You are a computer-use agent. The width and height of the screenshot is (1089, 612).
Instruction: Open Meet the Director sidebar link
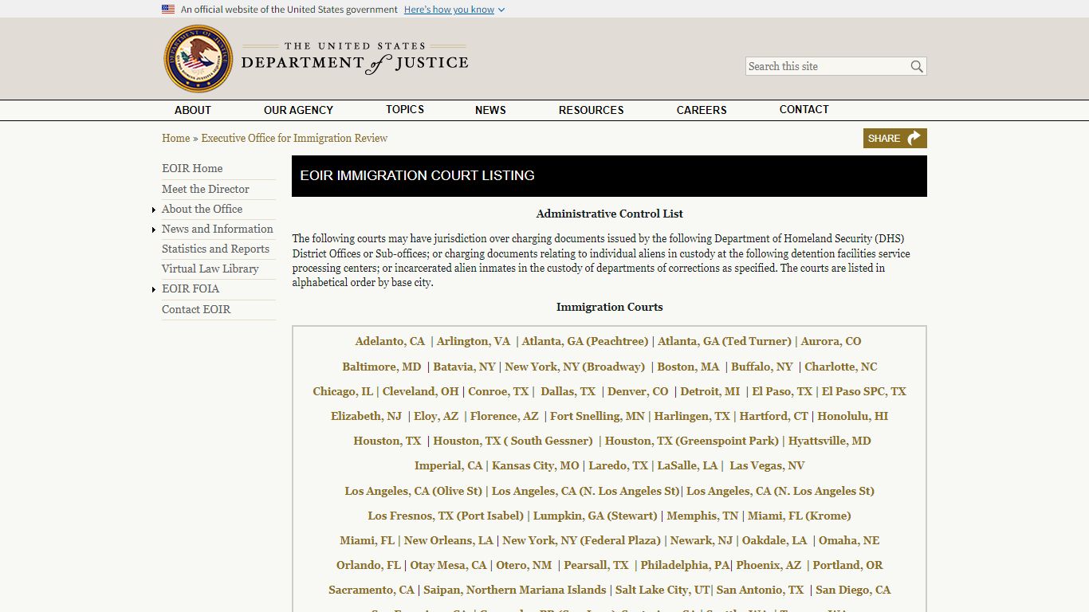click(x=206, y=189)
